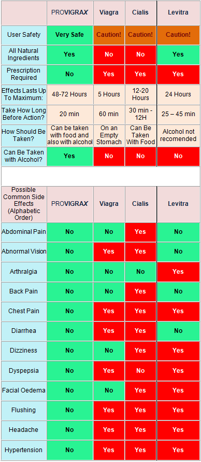
Task: Select the Arthralgia row label
Action: tap(23, 272)
